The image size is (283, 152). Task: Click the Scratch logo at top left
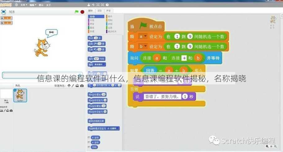pos(6,5)
